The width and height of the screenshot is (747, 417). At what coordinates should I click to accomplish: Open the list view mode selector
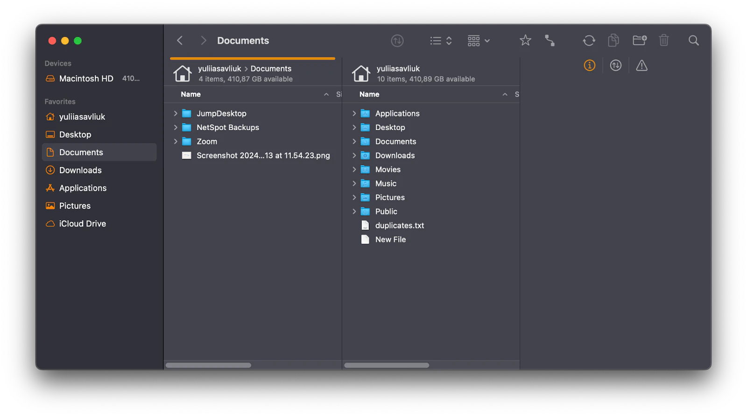441,41
